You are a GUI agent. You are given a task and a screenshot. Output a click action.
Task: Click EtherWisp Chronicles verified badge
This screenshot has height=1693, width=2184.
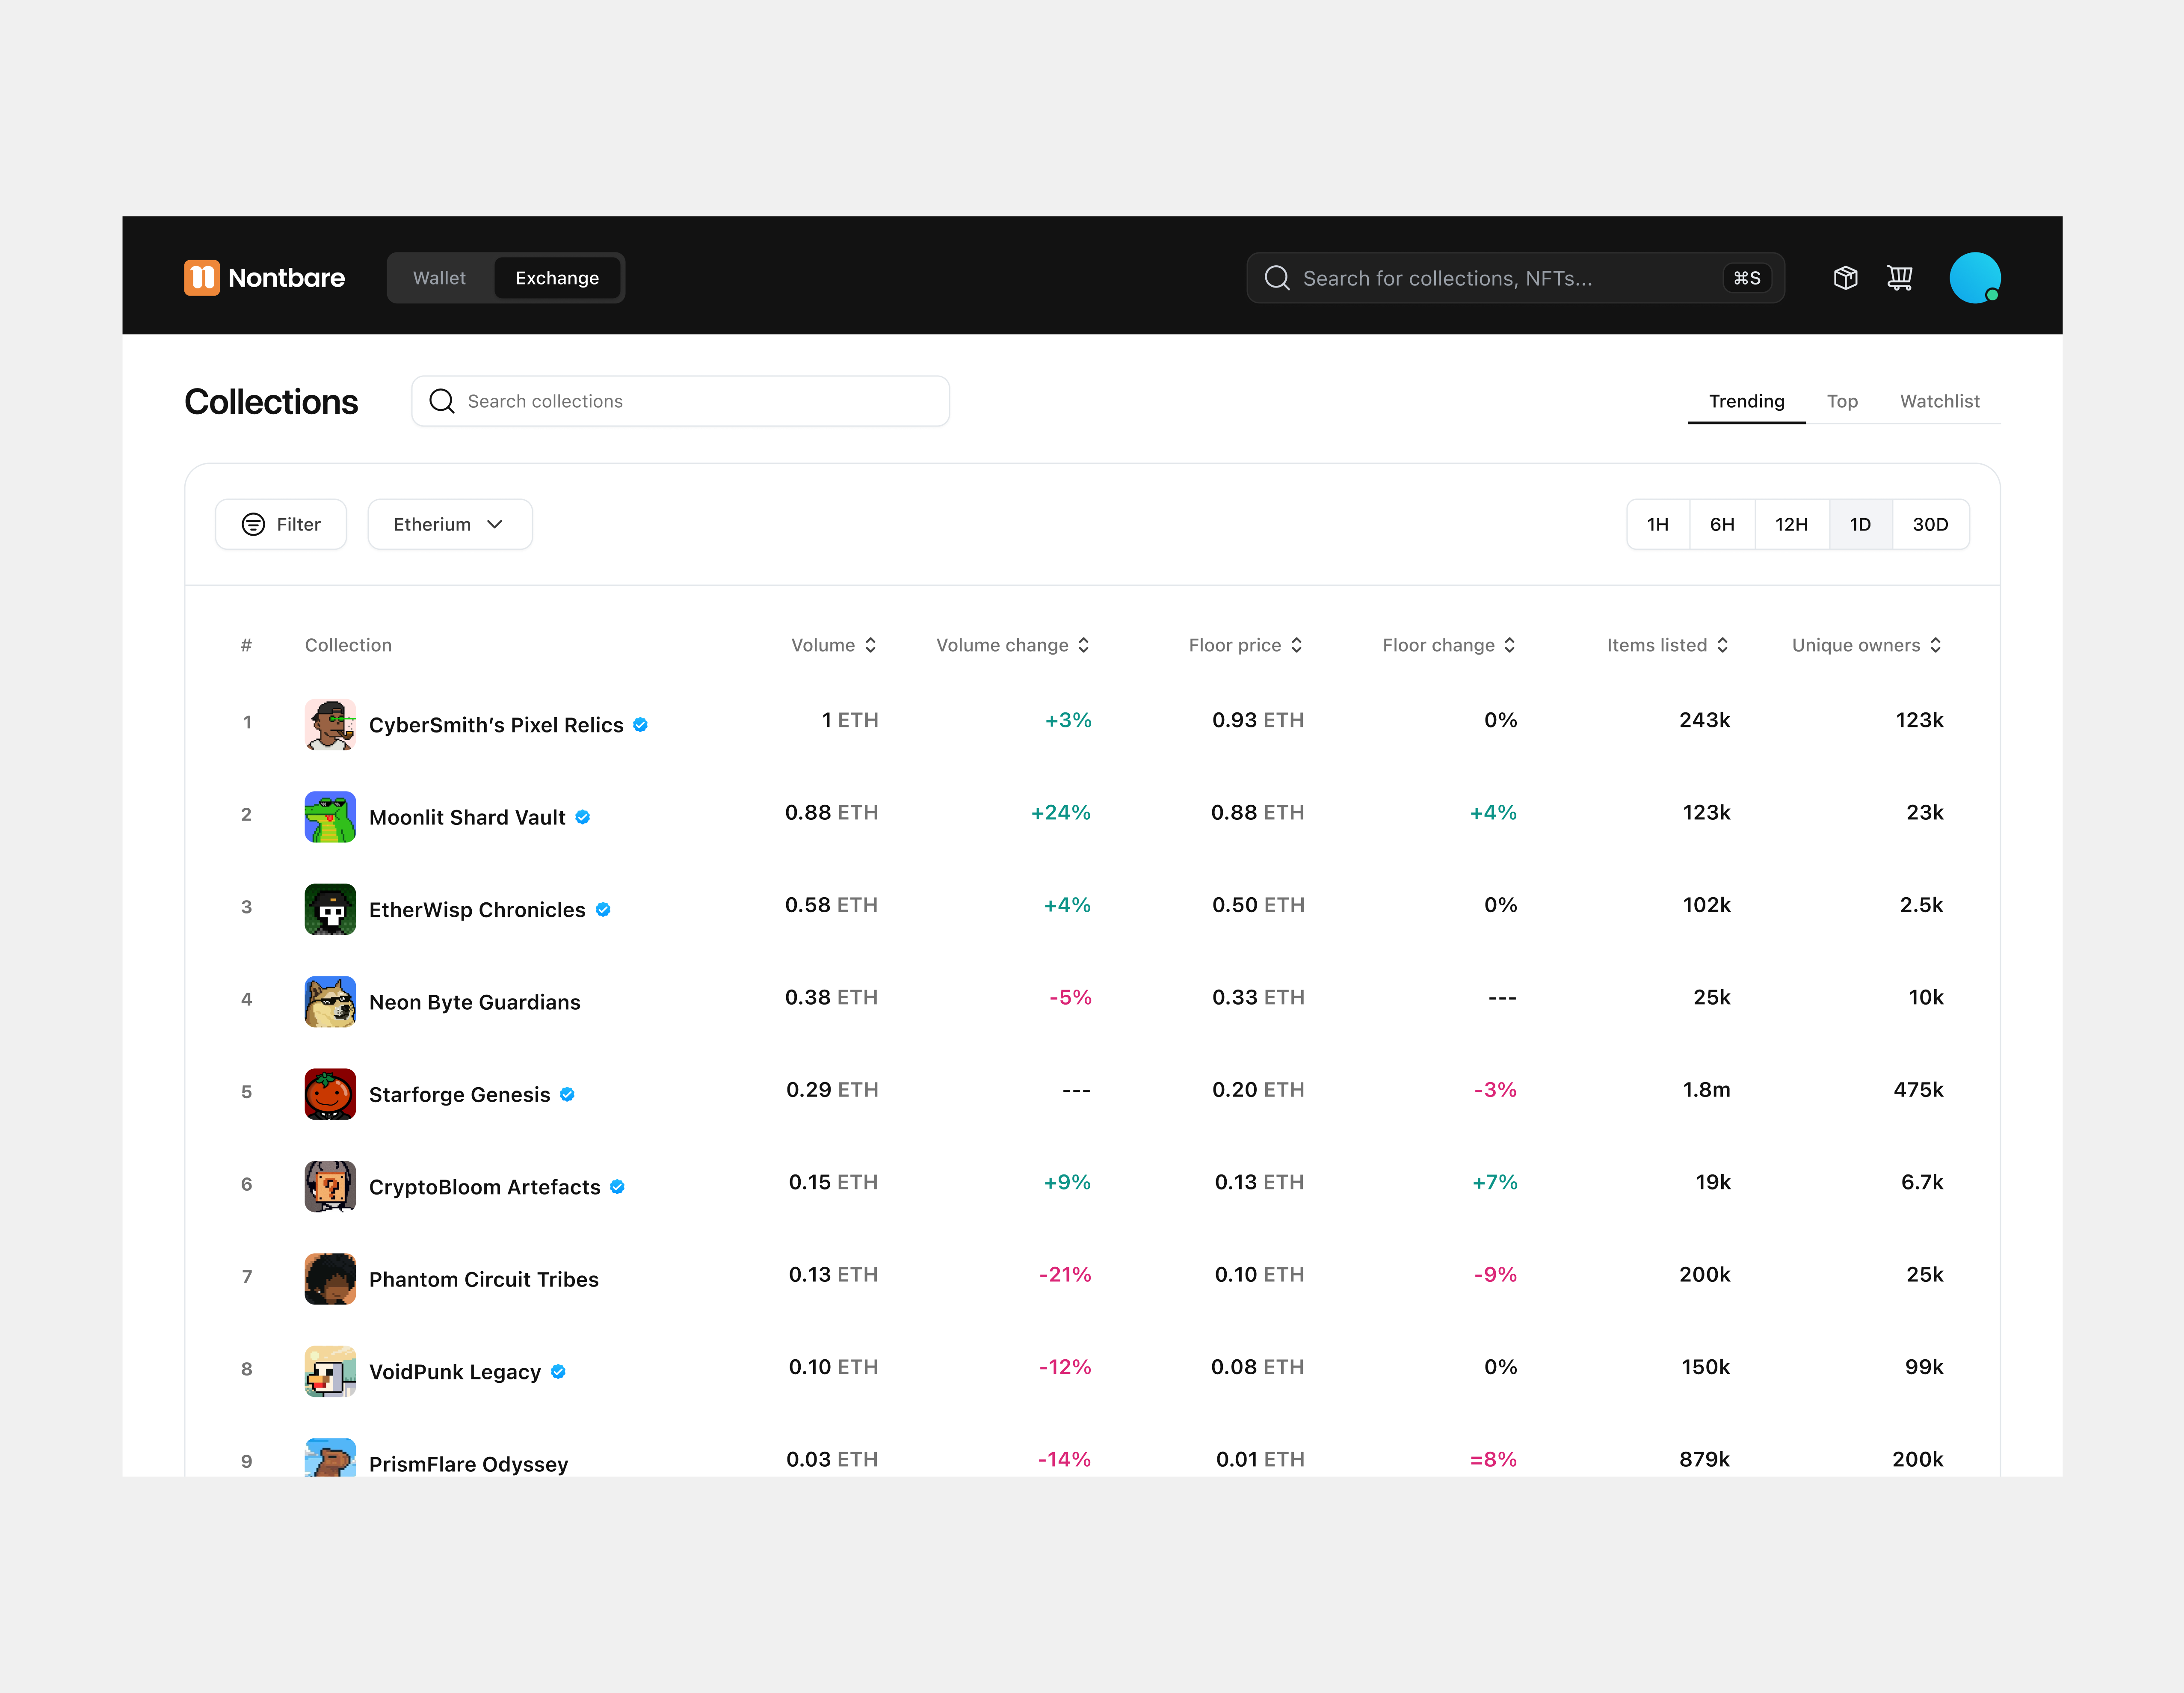tap(603, 910)
